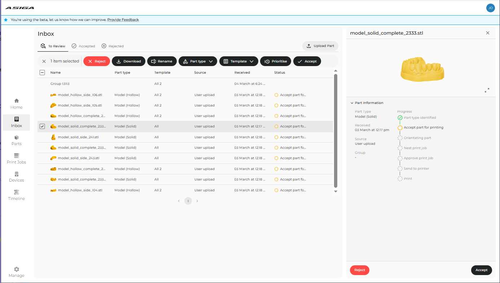Click the Template column header
500x283 pixels.
(x=162, y=73)
